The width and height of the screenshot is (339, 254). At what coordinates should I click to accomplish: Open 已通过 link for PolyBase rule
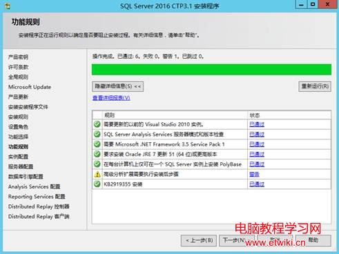pos(257,164)
